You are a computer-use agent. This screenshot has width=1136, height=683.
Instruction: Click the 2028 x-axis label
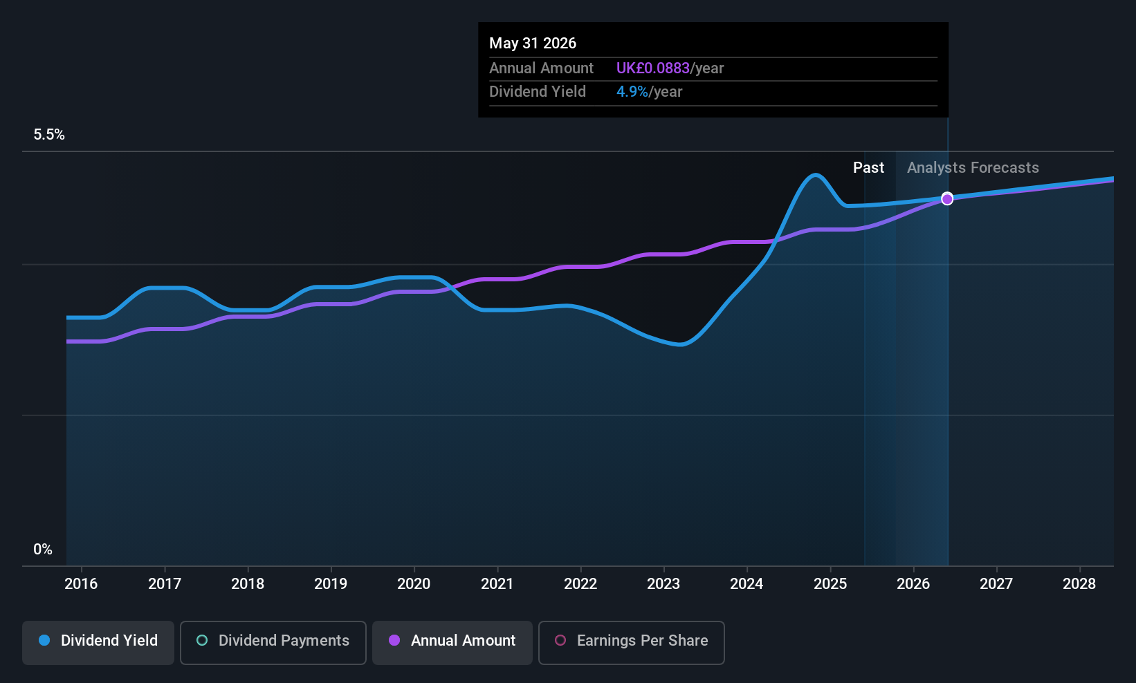tap(1079, 583)
